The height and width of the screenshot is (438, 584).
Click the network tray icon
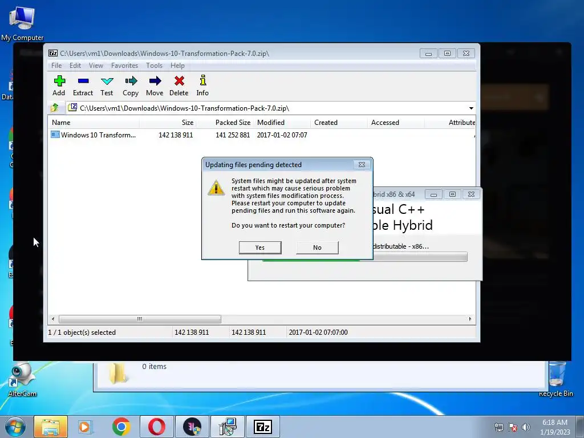coord(498,427)
